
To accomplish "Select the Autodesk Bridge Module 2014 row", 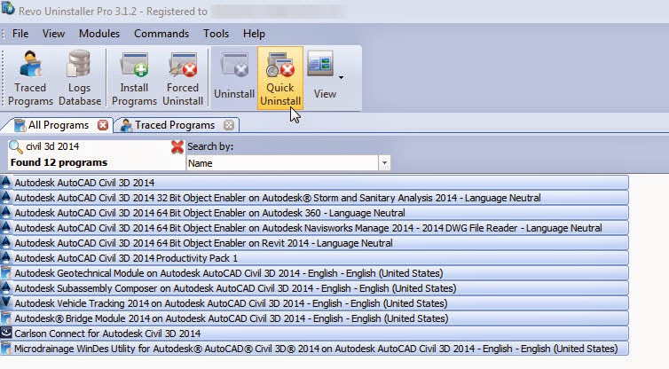I will click(314, 318).
